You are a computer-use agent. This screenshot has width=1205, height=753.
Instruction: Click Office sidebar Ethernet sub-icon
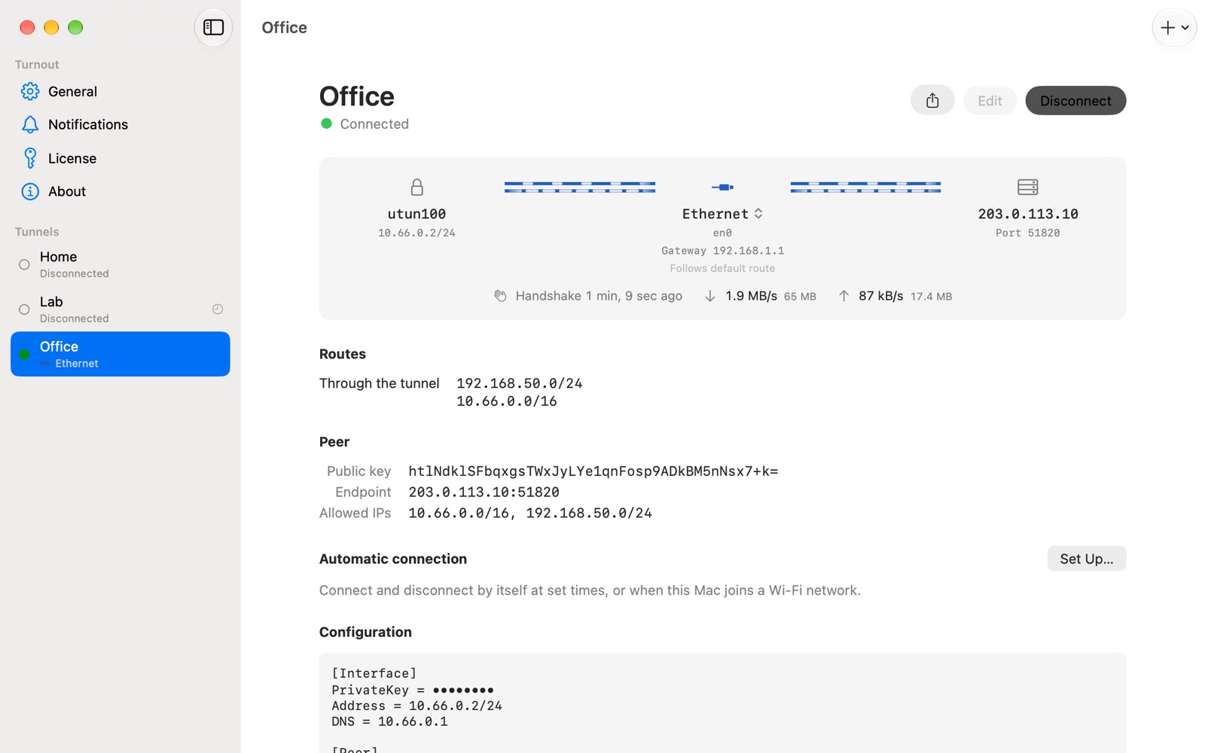tap(45, 364)
